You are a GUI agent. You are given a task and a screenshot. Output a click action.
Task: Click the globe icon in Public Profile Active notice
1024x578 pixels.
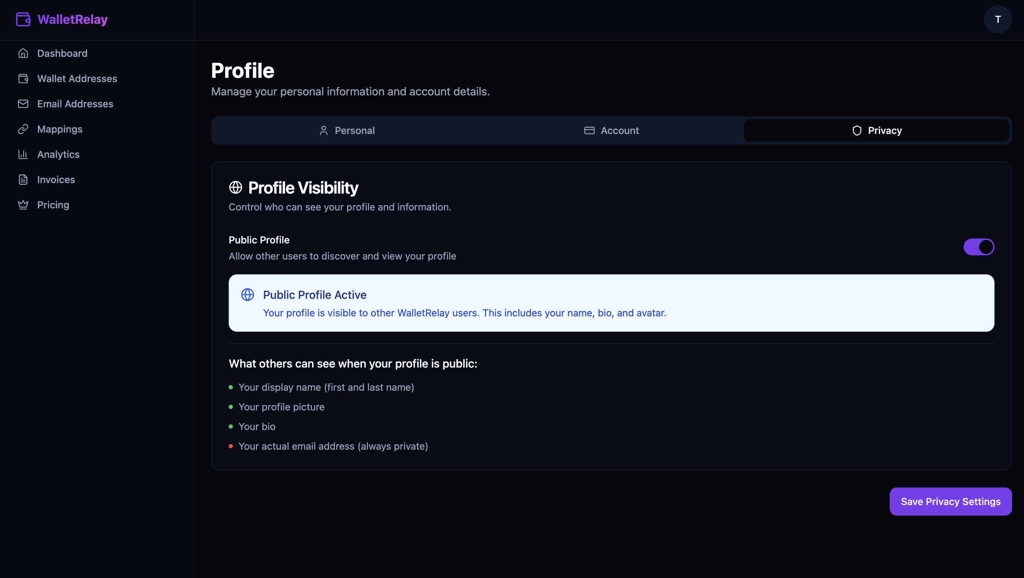pyautogui.click(x=248, y=295)
